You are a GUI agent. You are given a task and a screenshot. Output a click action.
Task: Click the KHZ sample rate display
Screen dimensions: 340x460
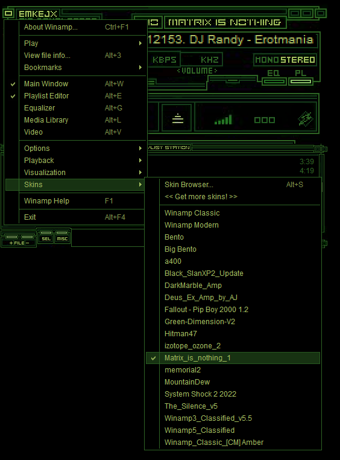coord(210,60)
